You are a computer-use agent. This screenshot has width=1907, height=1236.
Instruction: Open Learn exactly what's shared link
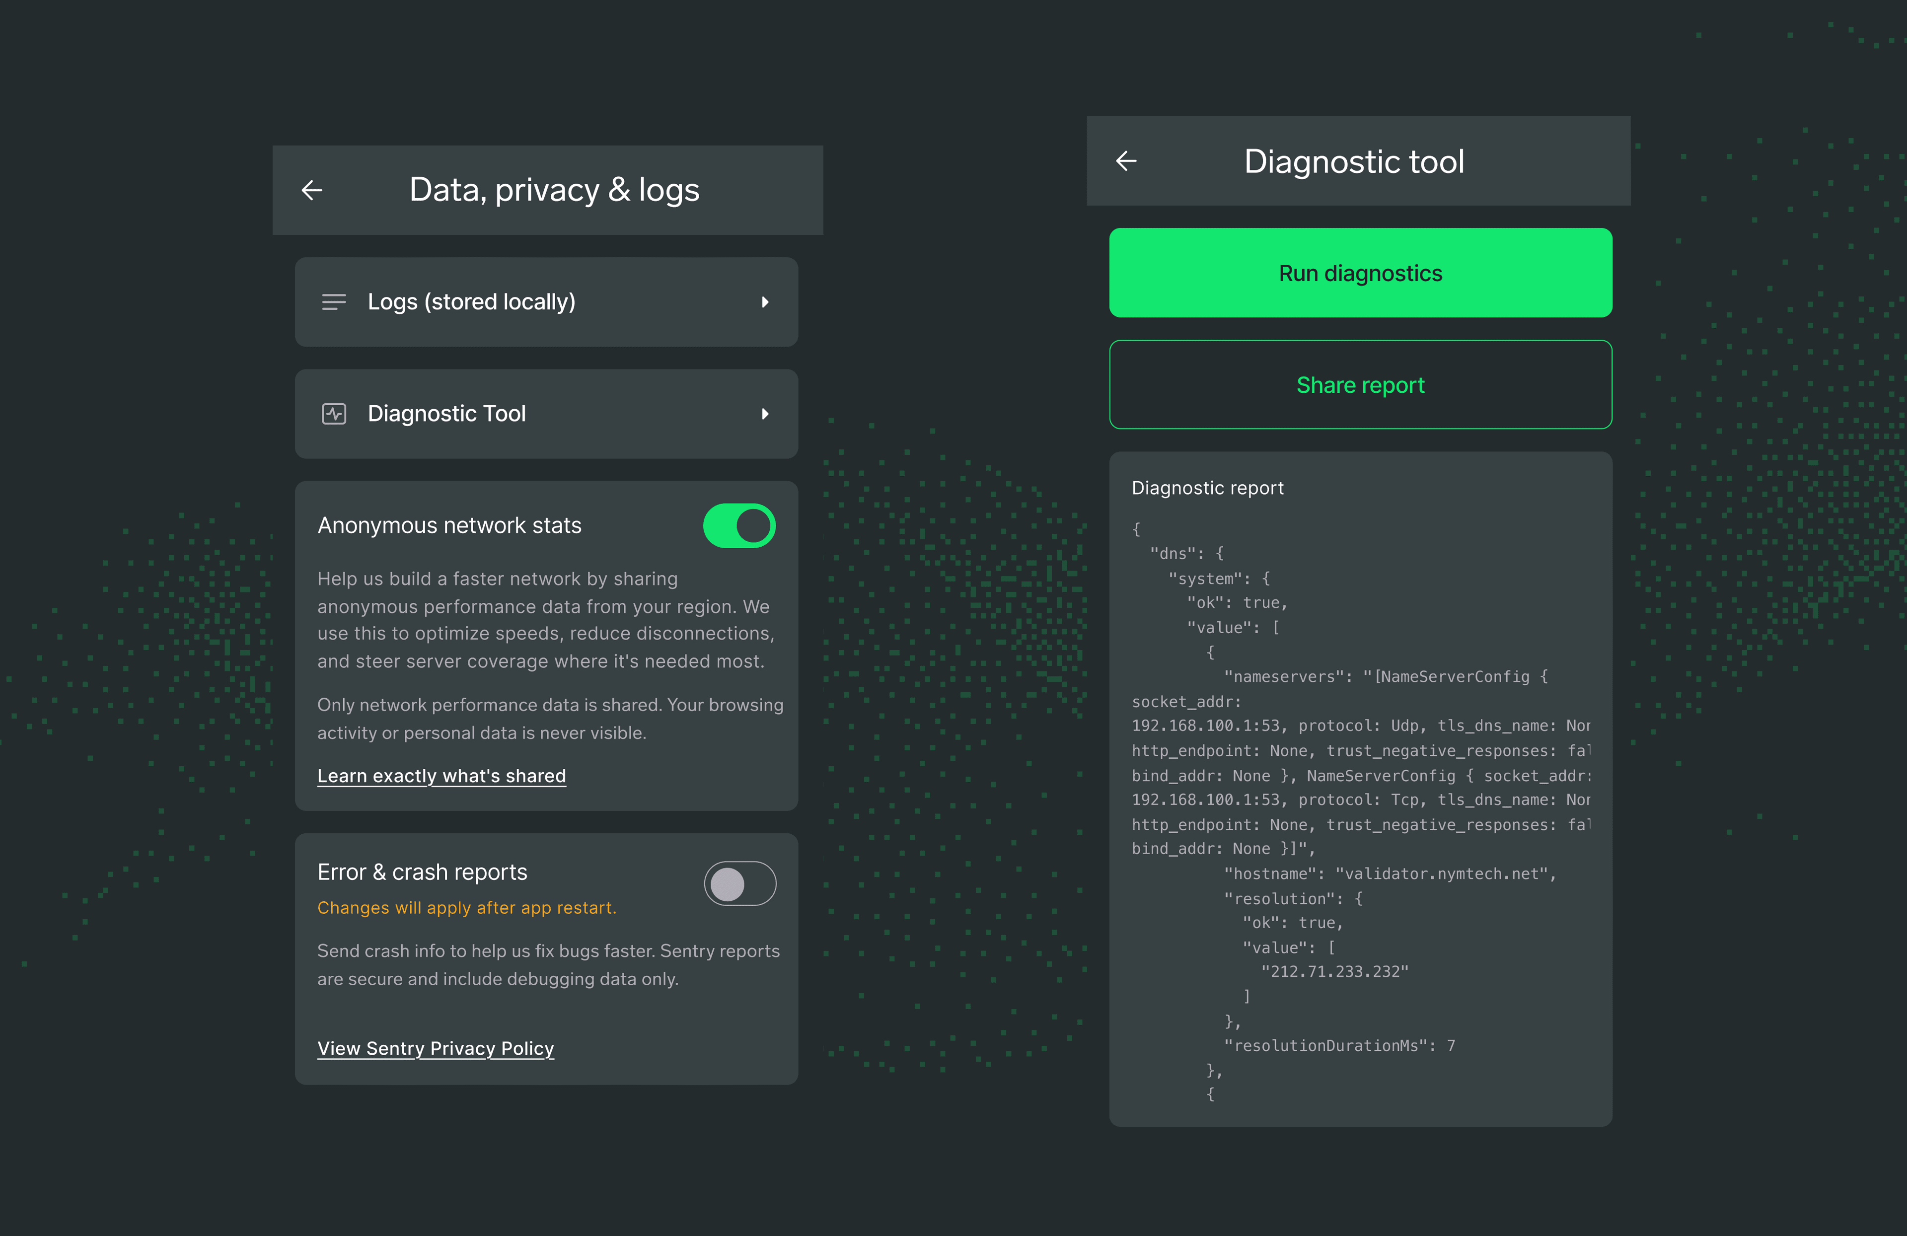[441, 775]
